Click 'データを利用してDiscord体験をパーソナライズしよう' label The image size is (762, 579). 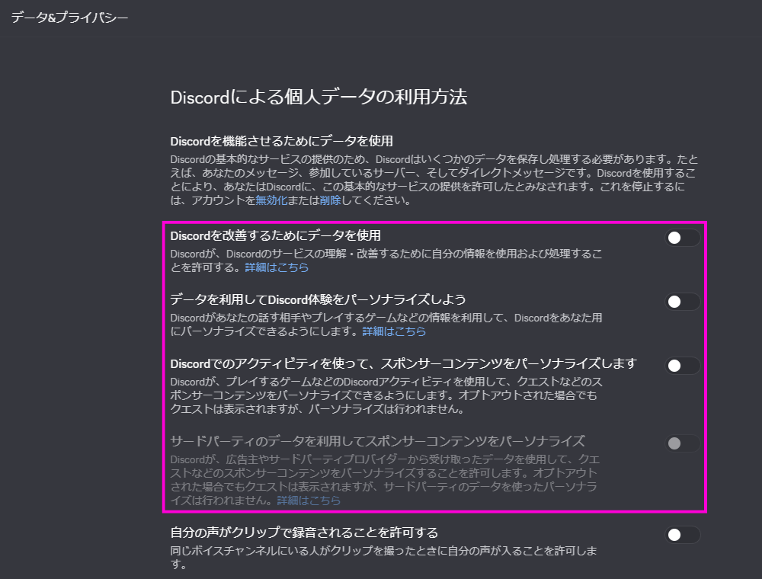318,299
